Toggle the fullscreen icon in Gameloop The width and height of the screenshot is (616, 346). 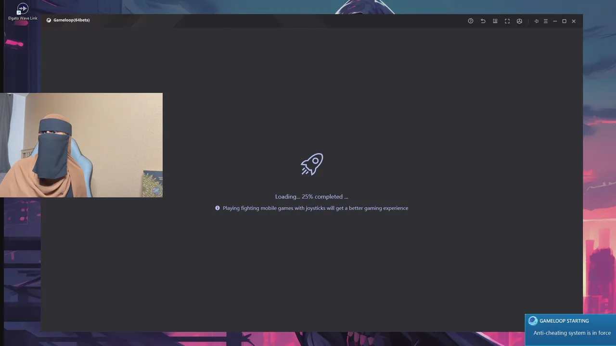click(x=507, y=21)
